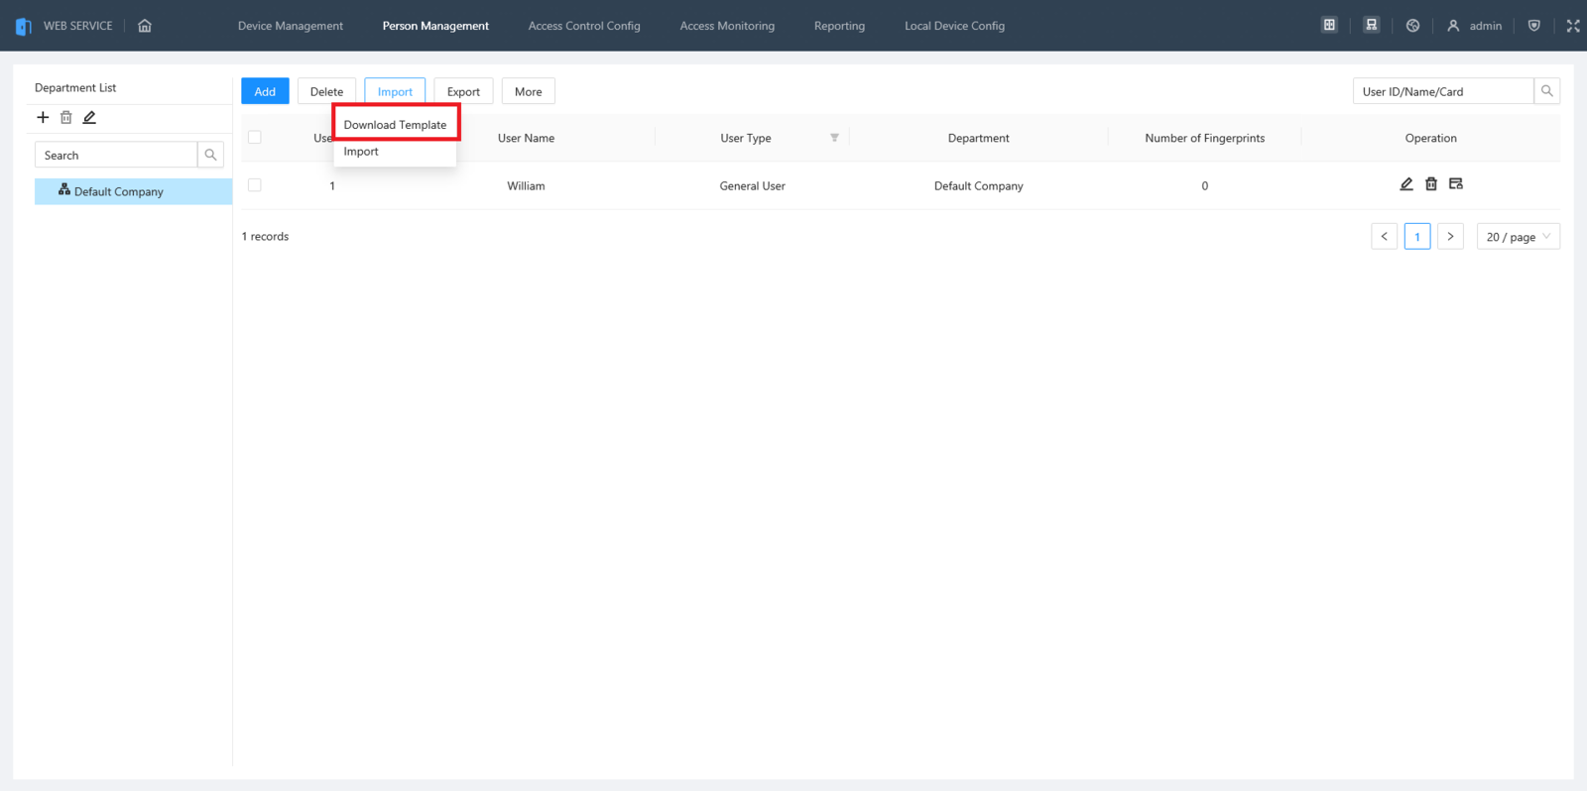1587x791 pixels.
Task: Select Default Company in department tree
Action: click(x=118, y=191)
